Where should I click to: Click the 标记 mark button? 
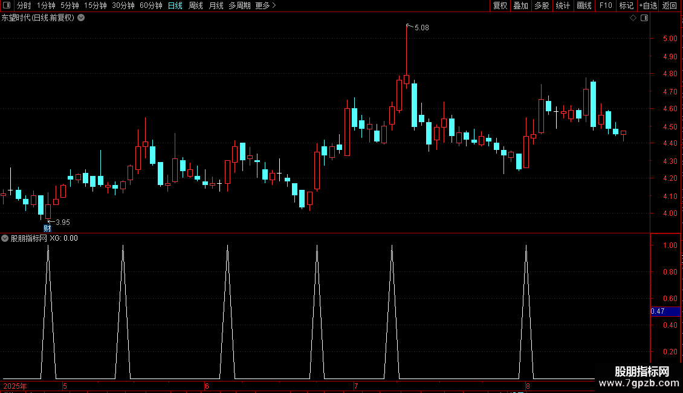coord(626,5)
